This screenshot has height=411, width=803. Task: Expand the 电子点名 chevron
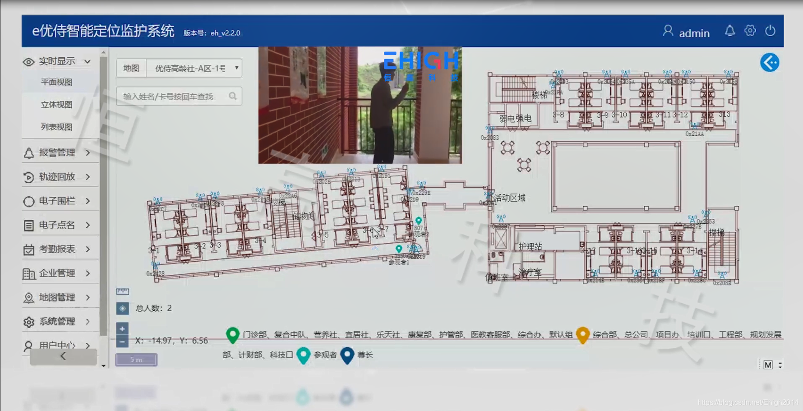[x=88, y=225]
